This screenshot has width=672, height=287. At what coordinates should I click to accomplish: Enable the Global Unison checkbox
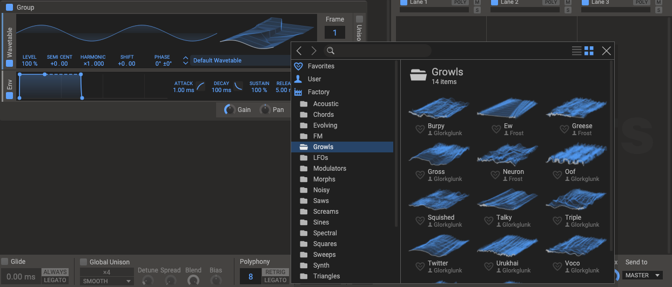pos(84,262)
